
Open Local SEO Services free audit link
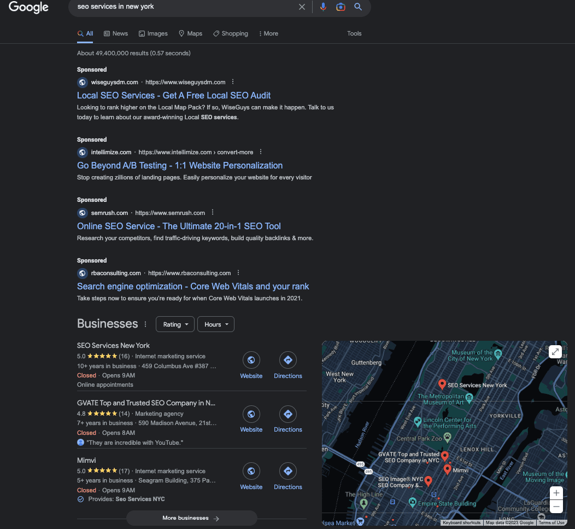click(x=174, y=95)
